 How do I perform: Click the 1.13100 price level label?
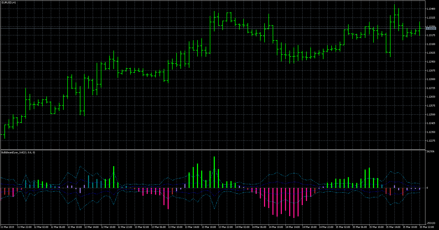pyautogui.click(x=431, y=44)
